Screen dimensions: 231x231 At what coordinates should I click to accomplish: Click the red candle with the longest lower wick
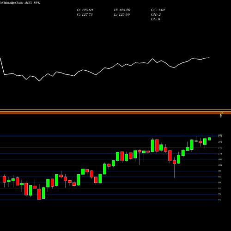(174, 162)
